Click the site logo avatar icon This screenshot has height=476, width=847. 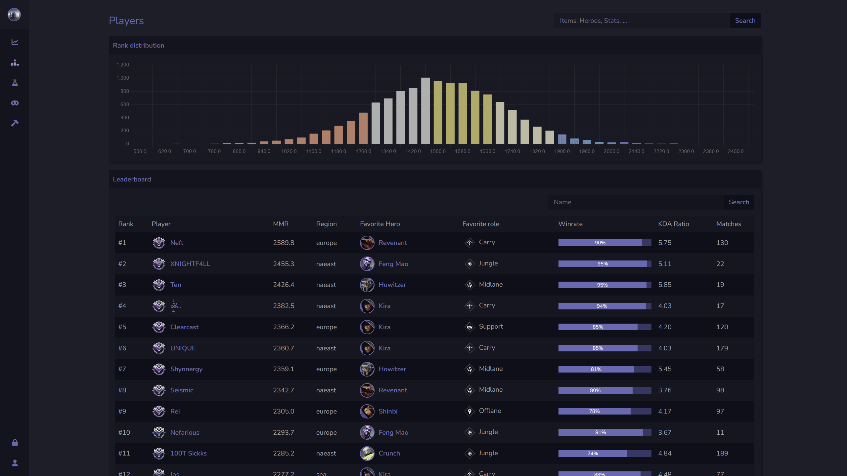[14, 15]
